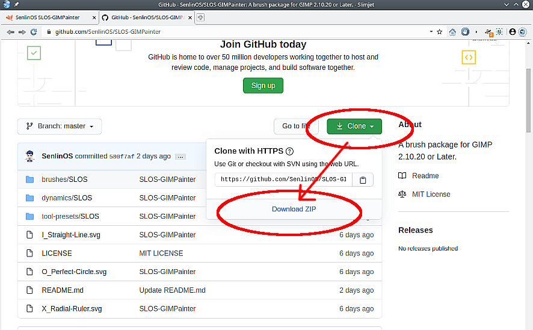Open X_Radial-Ruler.svg file
This screenshot has height=330, width=533.
[x=72, y=308]
